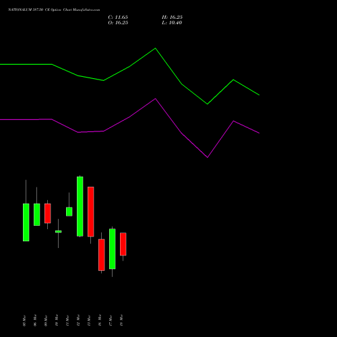Select the tall red candle above 13 Mar
337x337 pixels.
tap(91, 212)
